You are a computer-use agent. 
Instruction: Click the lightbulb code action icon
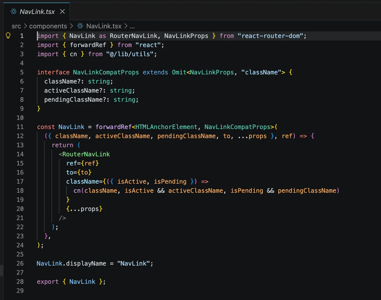pos(9,36)
